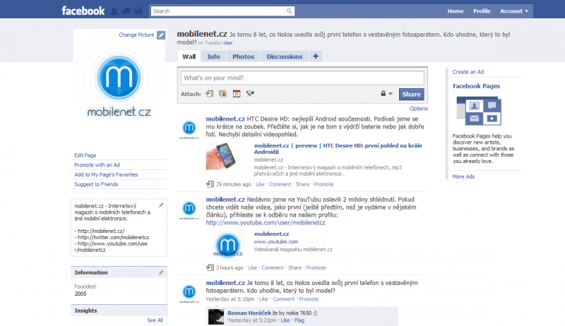Click avatar of HTC Desire HD post
This screenshot has width=565, height=326.
tap(189, 130)
